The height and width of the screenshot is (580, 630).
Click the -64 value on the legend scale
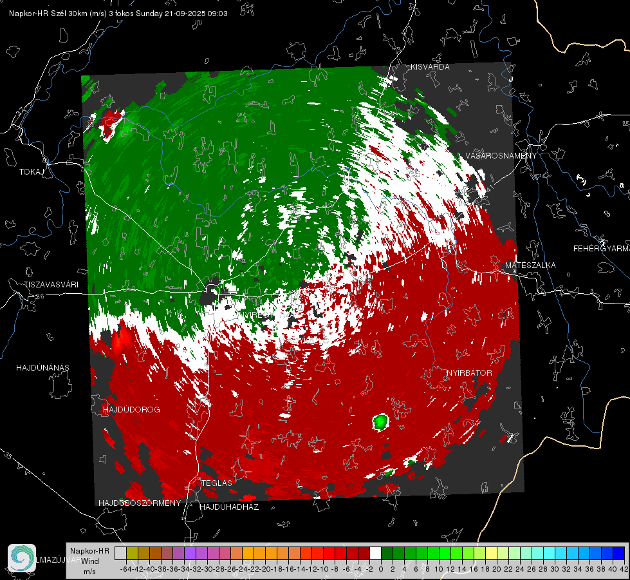pos(126,569)
